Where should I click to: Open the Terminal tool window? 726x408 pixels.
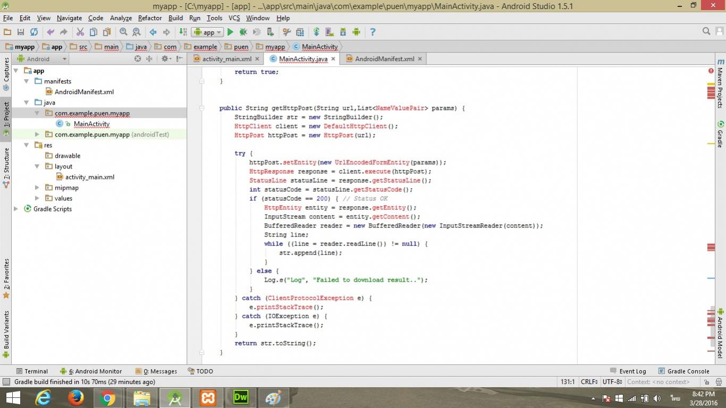[32, 371]
